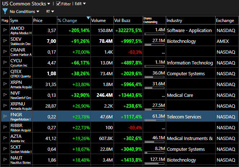
Task: Click the FNGR shares outstanding bar
Action: [154, 120]
